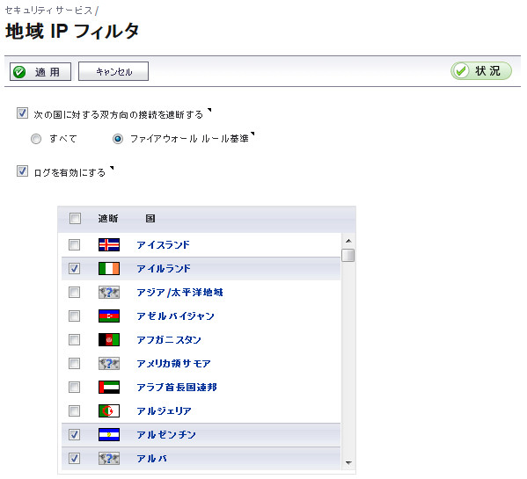
Task: Click the 適用 button
Action: [x=40, y=71]
